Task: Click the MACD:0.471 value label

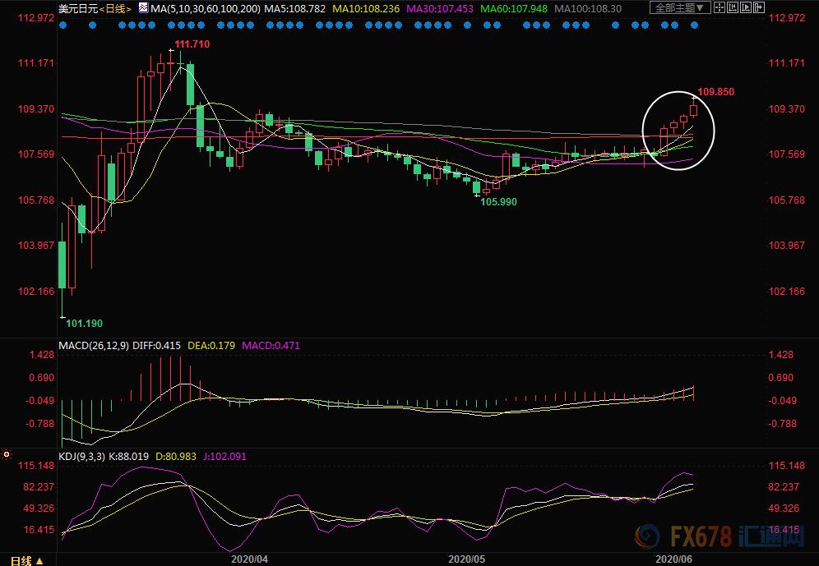Action: coord(271,345)
